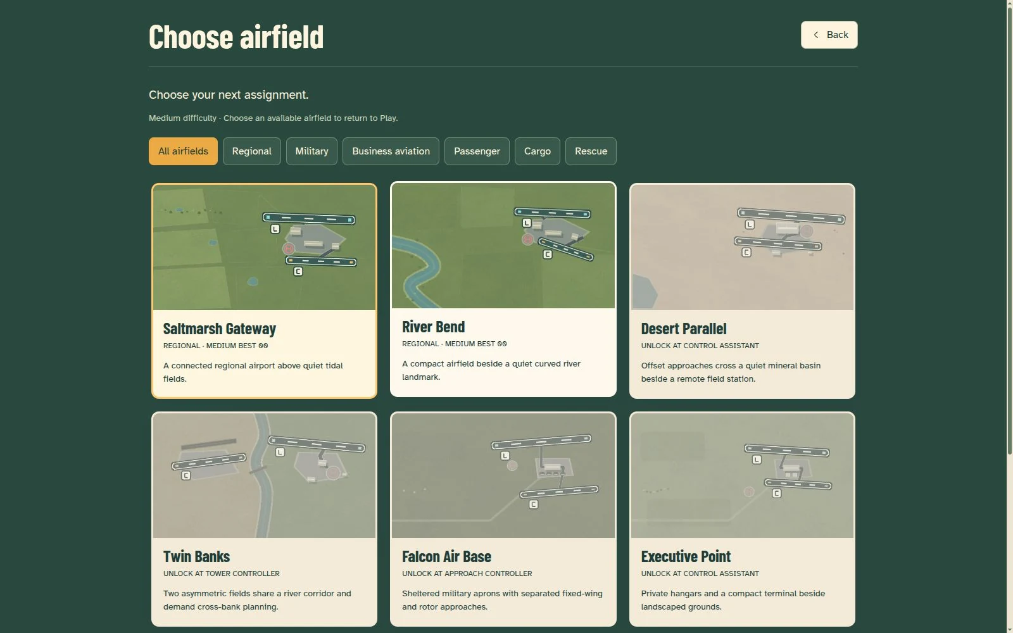This screenshot has width=1013, height=633.
Task: Click runway C marker on Desert Parallel map
Action: click(746, 253)
